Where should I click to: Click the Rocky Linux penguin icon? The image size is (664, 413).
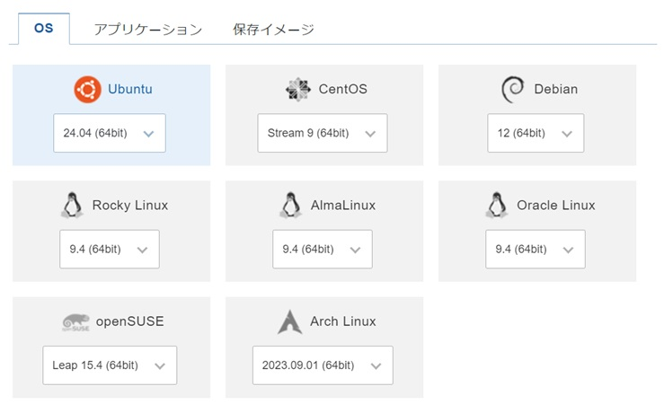coord(72,206)
